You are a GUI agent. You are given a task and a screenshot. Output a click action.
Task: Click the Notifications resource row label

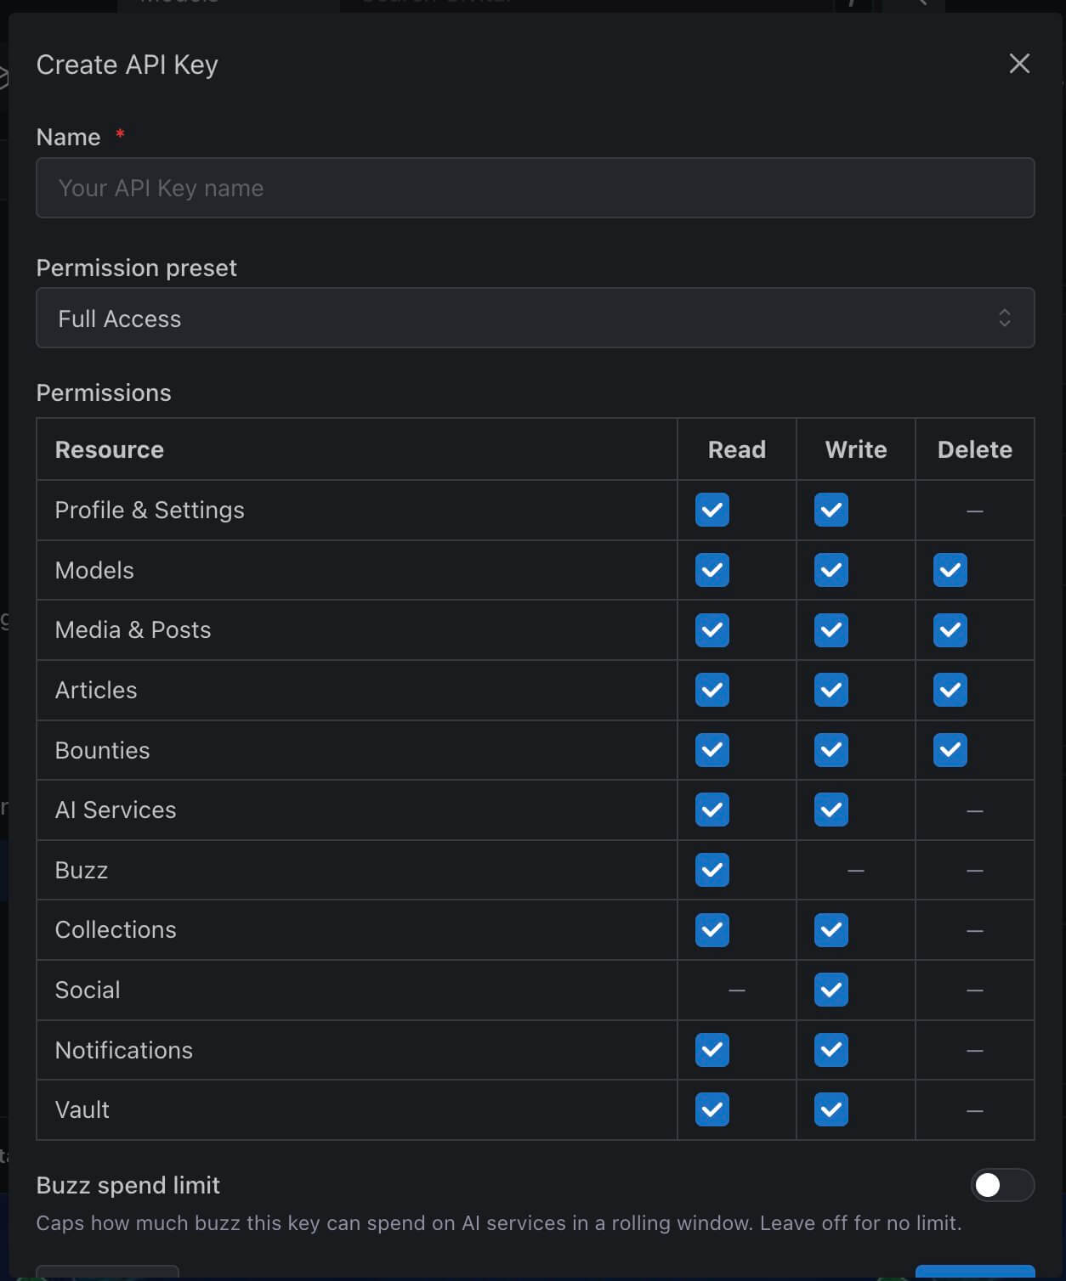click(124, 1050)
